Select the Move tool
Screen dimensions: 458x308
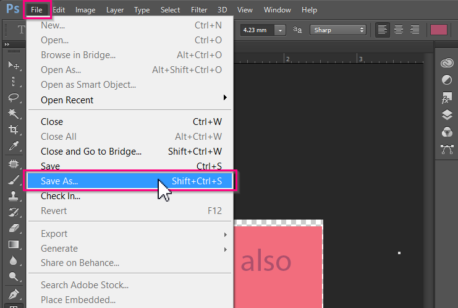pyautogui.click(x=14, y=65)
